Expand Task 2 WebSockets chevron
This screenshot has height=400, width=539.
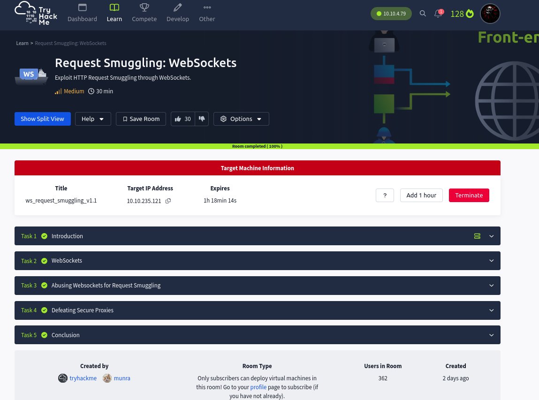click(492, 260)
